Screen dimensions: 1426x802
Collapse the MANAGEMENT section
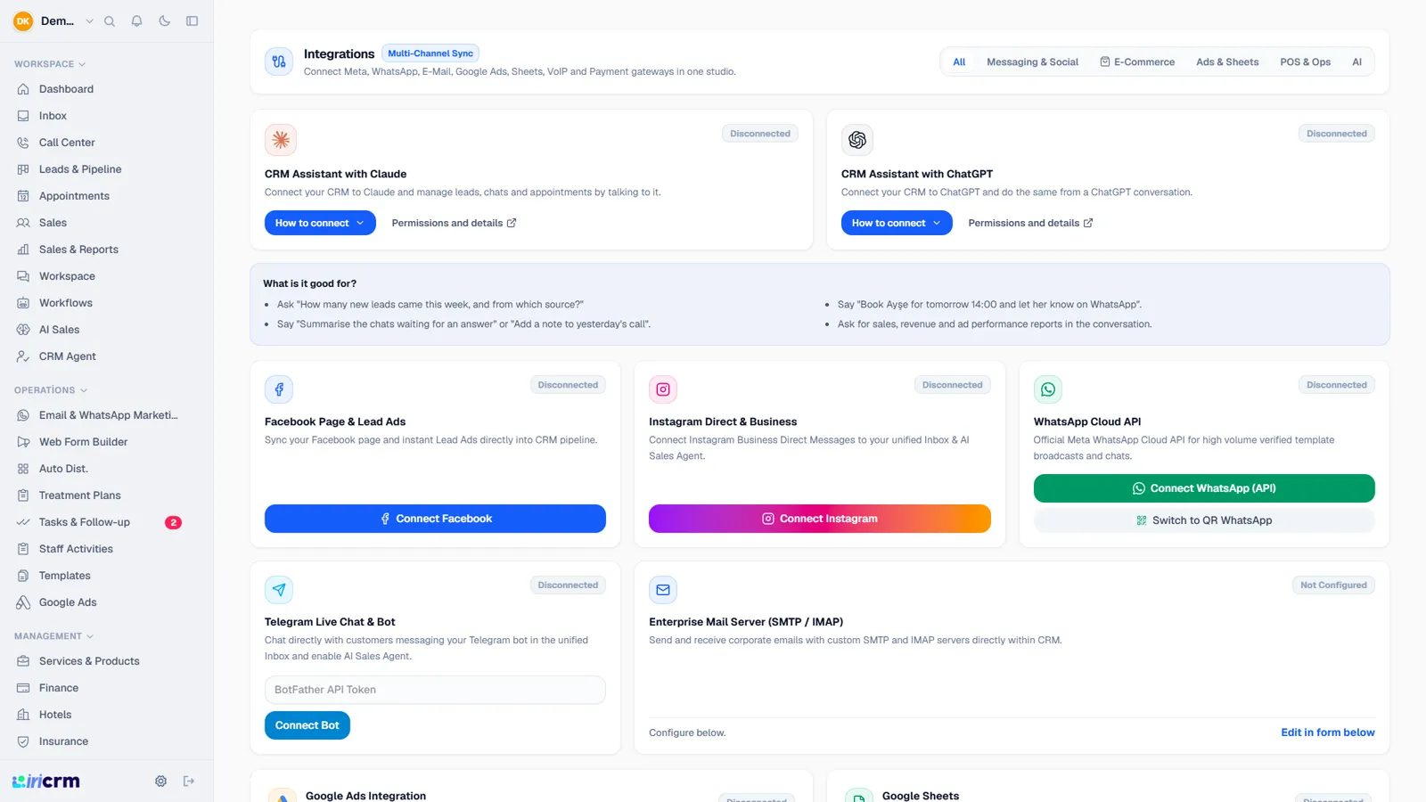(x=54, y=636)
